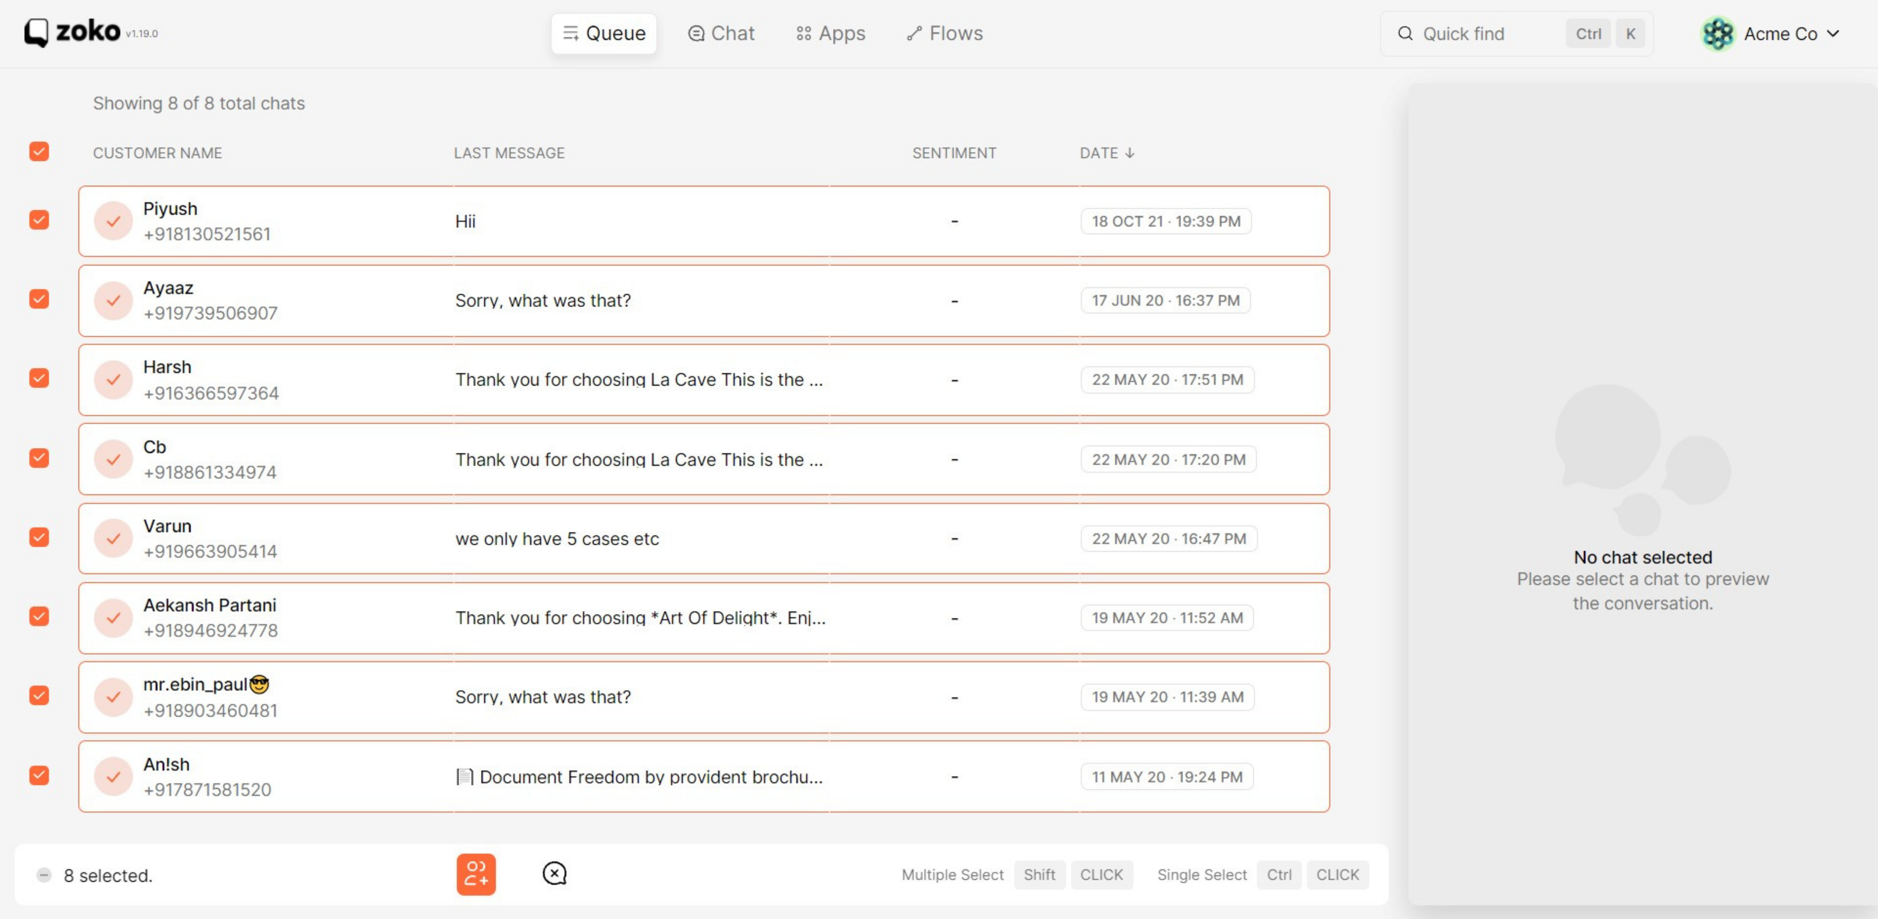This screenshot has height=919, width=1878.
Task: Uncheck the checkbox for mr.ebin_paul
Action: [x=39, y=695]
